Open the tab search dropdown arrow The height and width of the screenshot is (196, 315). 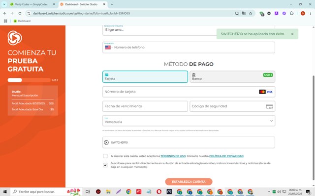point(4,4)
